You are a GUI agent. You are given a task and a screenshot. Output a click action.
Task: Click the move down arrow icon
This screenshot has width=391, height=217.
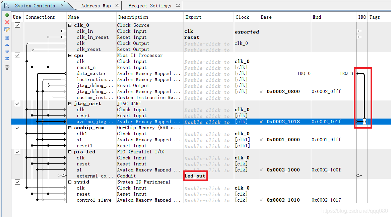(7, 52)
